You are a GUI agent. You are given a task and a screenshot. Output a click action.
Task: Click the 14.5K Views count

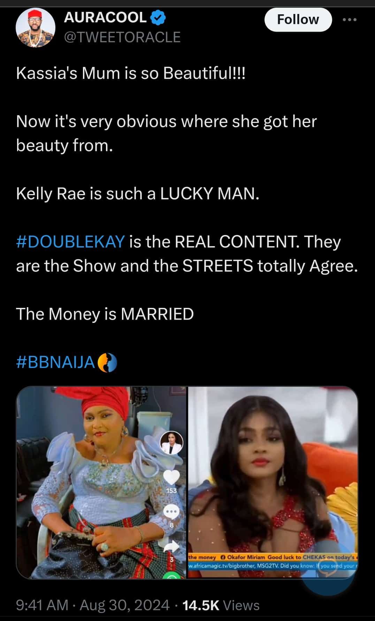click(x=221, y=605)
